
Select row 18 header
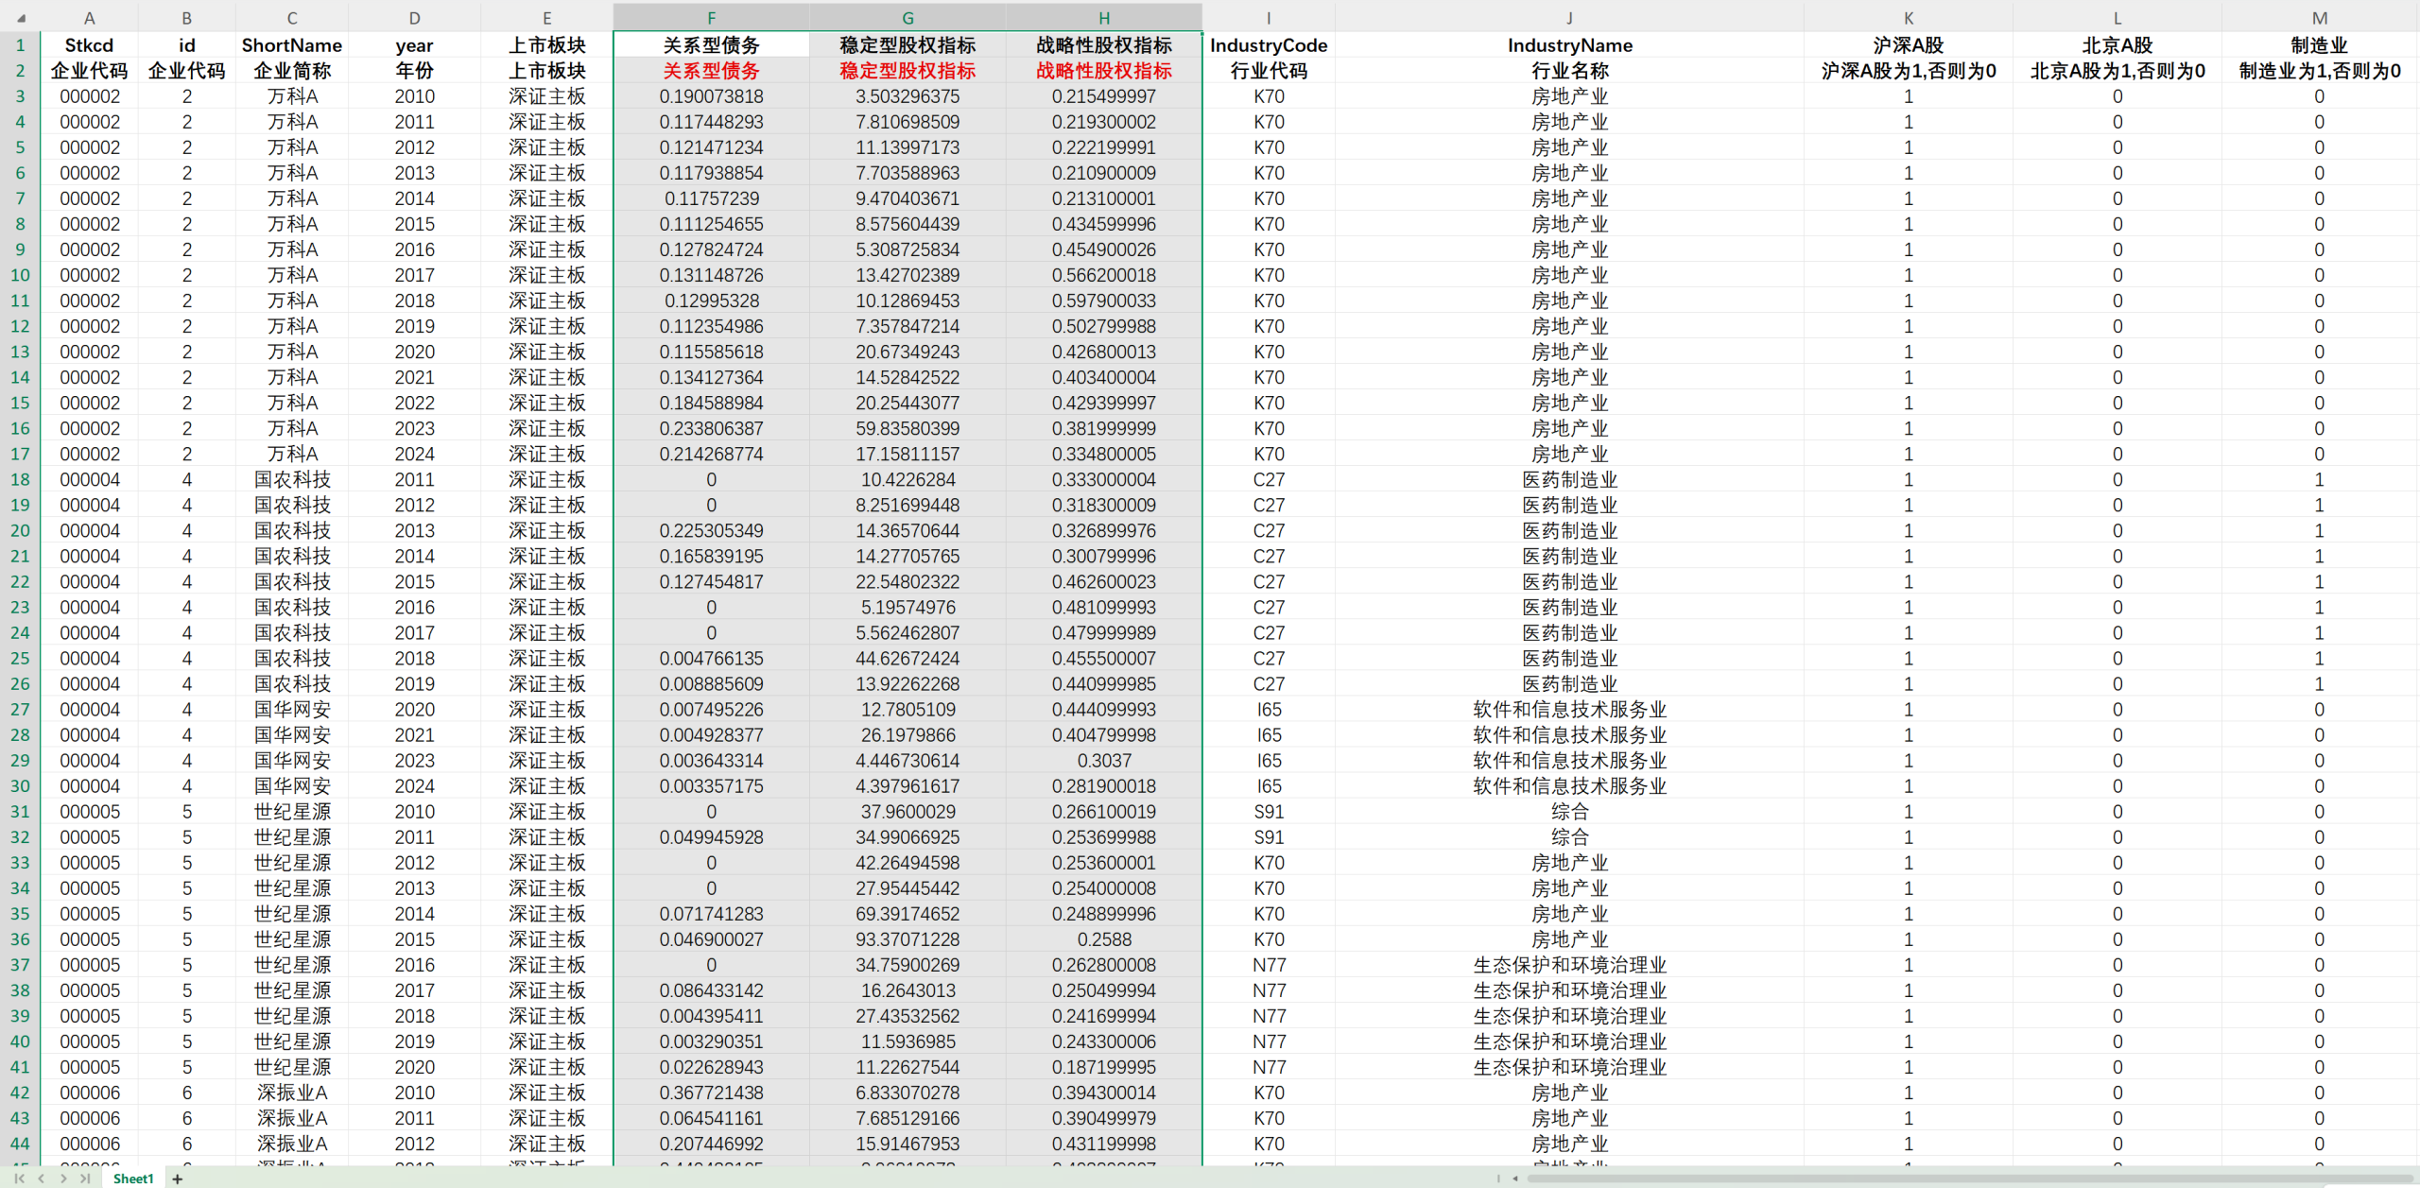[20, 479]
